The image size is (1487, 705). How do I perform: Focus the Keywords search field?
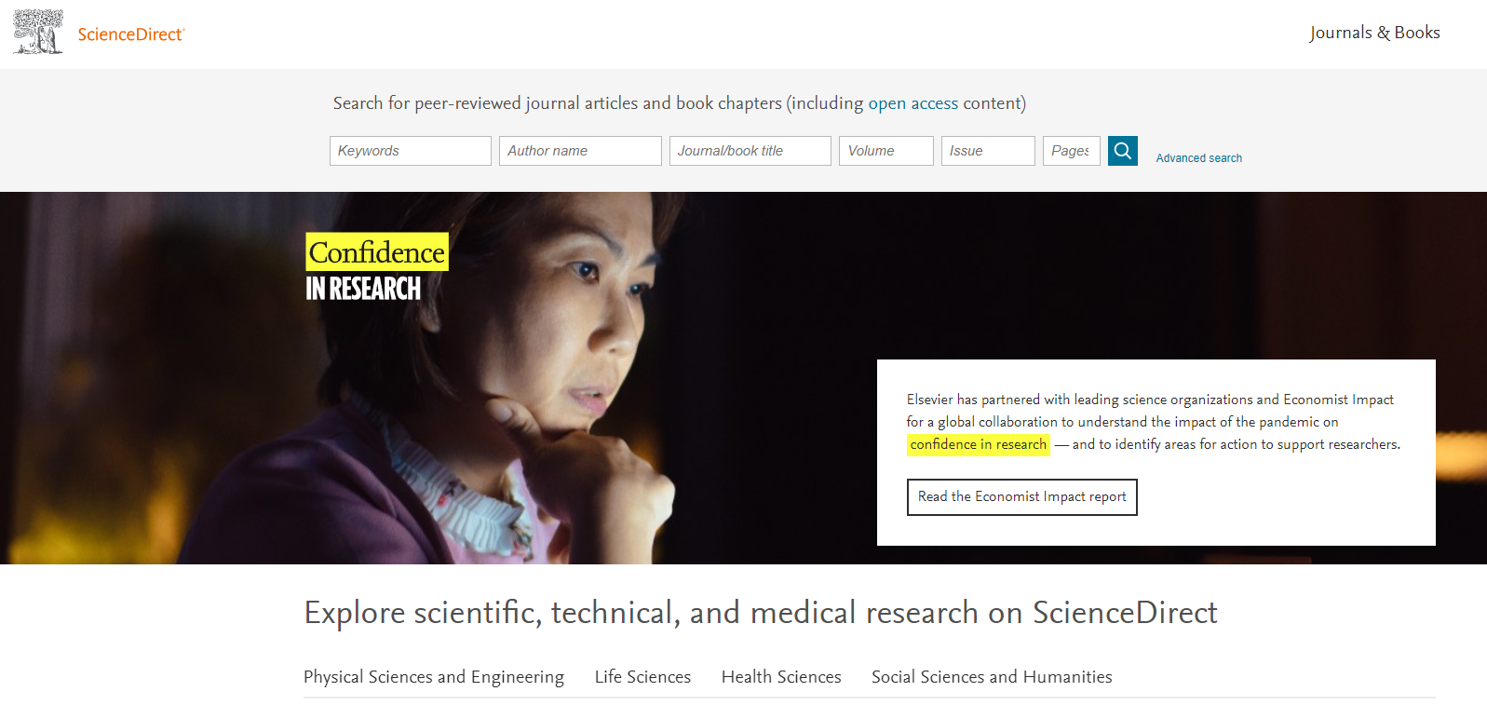point(411,151)
